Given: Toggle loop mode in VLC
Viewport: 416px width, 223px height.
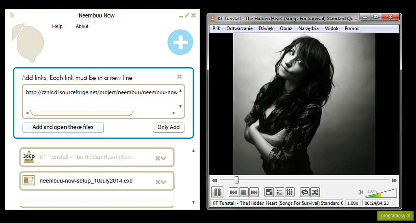Looking at the screenshot, I should coord(305,192).
